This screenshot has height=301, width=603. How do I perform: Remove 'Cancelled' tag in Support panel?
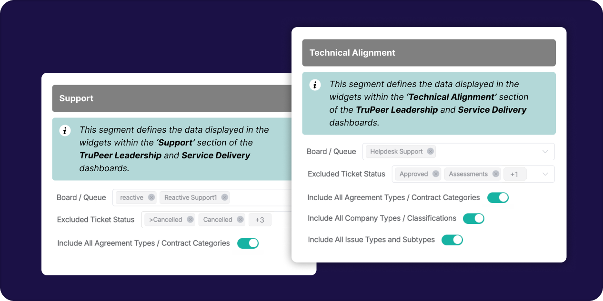pos(241,220)
